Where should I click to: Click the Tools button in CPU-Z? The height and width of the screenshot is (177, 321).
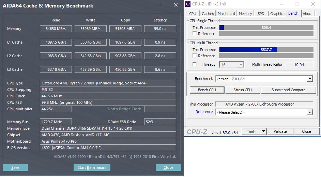251,131
